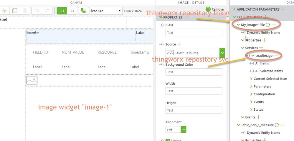Click binding arrow beside Class

[x=161, y=25]
